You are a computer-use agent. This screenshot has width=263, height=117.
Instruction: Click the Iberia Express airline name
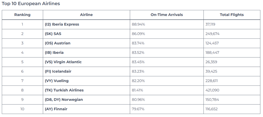(x=62, y=24)
